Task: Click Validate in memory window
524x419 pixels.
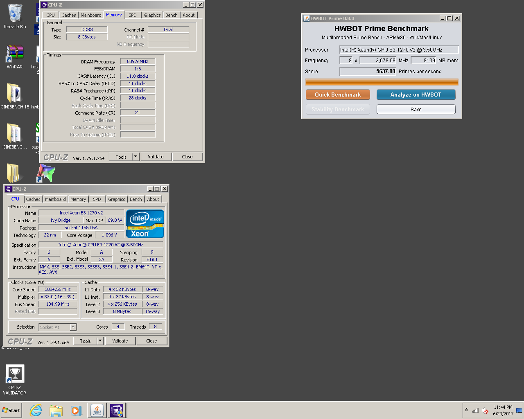Action: [x=156, y=157]
